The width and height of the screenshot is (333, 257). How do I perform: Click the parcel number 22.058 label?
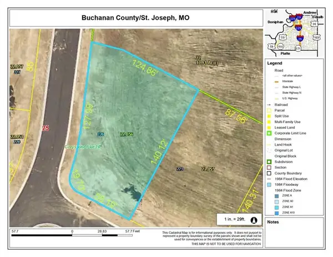click(17, 137)
